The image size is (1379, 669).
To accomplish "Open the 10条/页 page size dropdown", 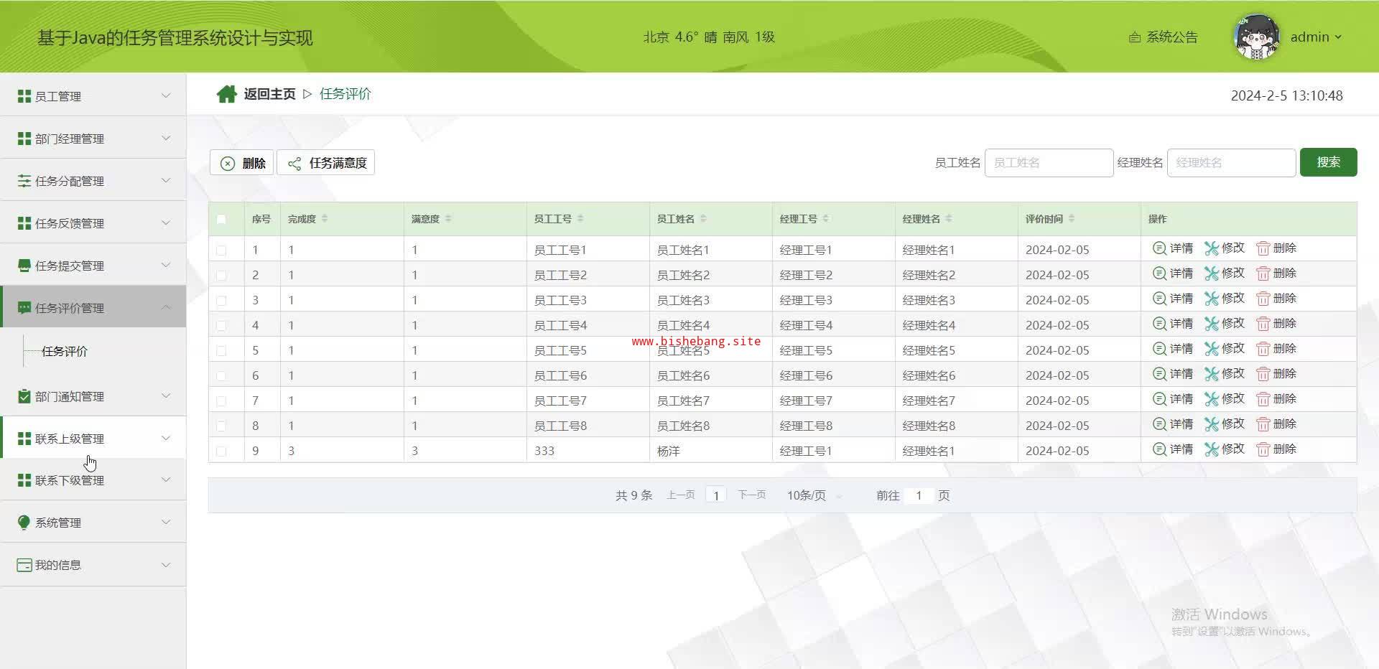I will pos(814,495).
